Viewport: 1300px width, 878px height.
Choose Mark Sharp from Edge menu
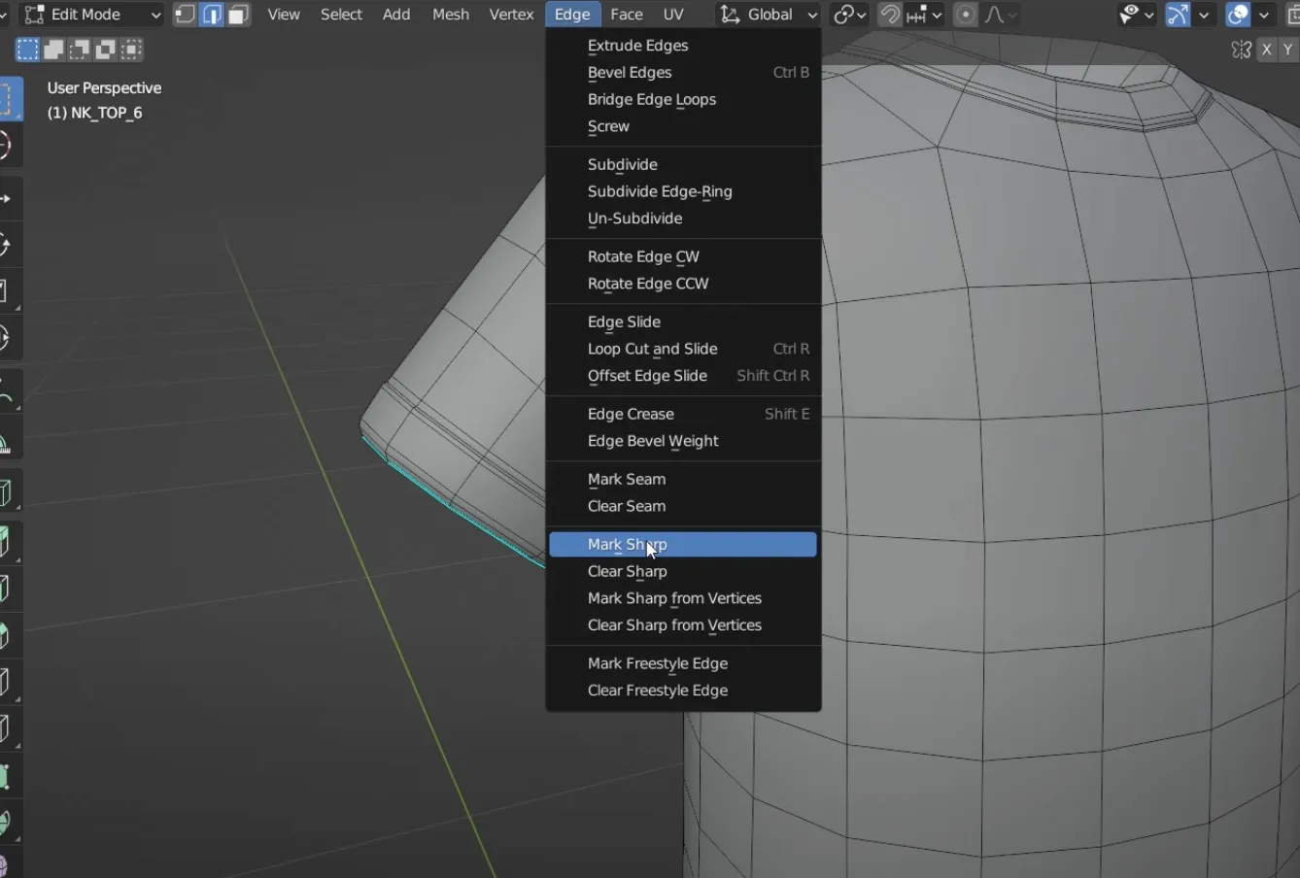point(683,545)
